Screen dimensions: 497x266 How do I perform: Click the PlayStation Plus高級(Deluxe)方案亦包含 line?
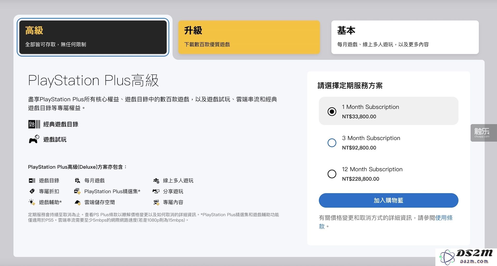pyautogui.click(x=77, y=167)
